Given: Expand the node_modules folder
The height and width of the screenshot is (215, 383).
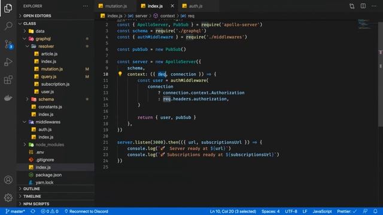Looking at the screenshot, I should 56,145.
